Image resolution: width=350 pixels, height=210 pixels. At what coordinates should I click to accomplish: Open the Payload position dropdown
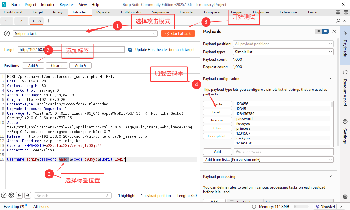click(x=283, y=44)
